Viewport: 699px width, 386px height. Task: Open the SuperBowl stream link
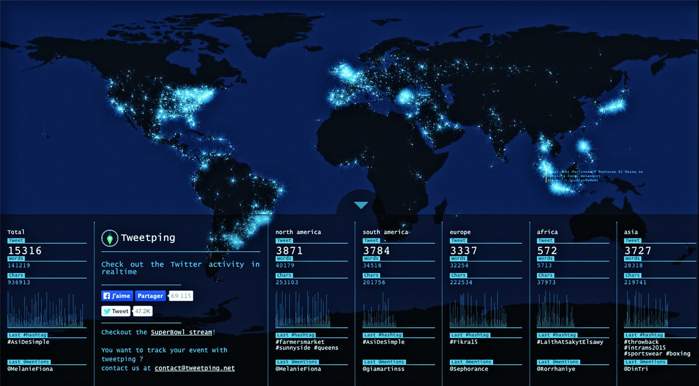[181, 332]
